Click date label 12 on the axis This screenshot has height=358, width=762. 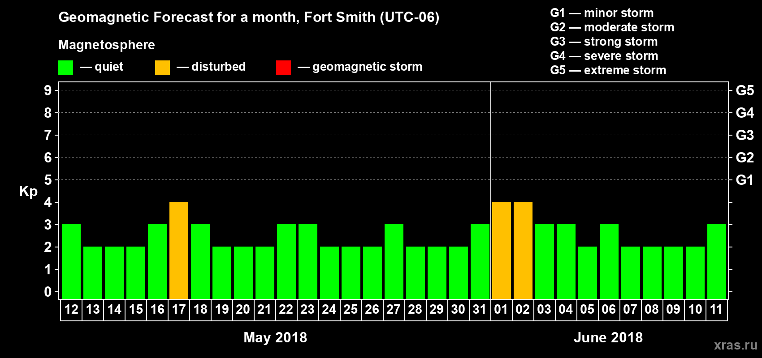pos(71,310)
